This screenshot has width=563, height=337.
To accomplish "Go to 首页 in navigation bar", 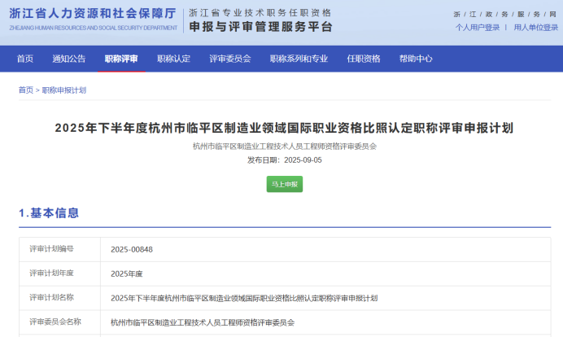I will [x=25, y=59].
